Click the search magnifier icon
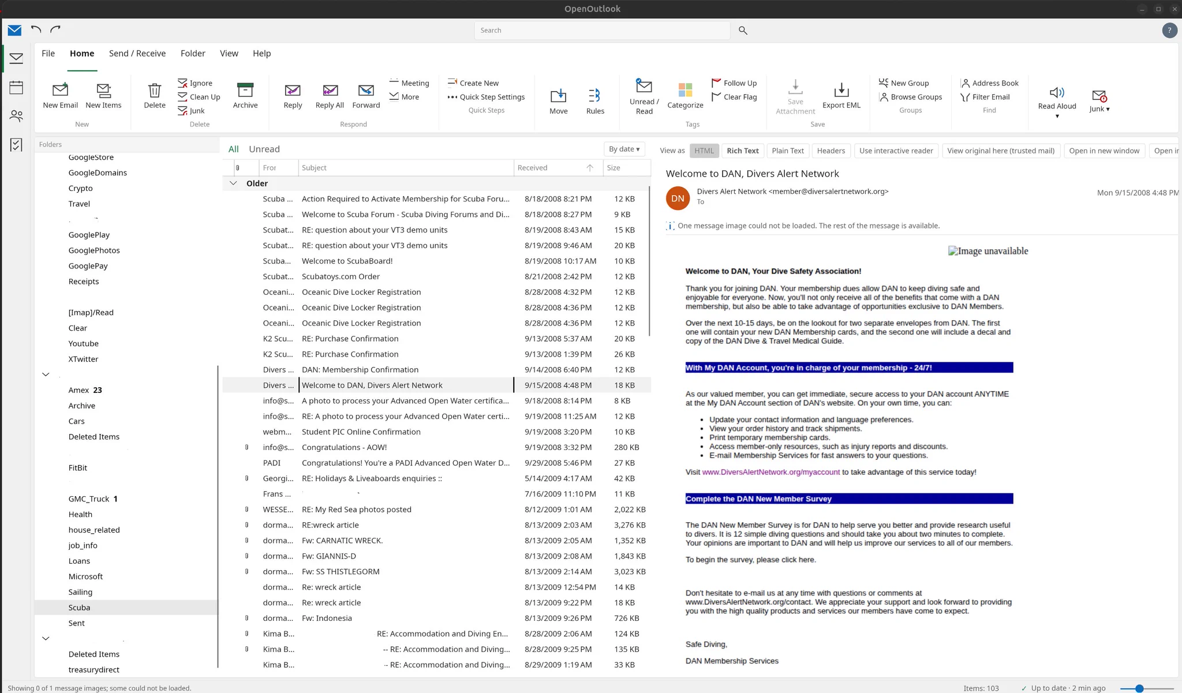1182x693 pixels. (x=743, y=30)
